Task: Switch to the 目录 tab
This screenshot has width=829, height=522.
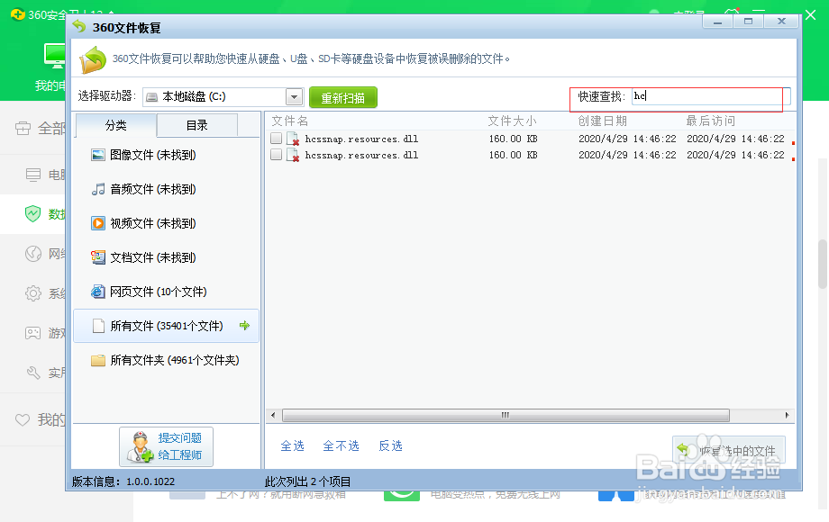Action: click(196, 126)
